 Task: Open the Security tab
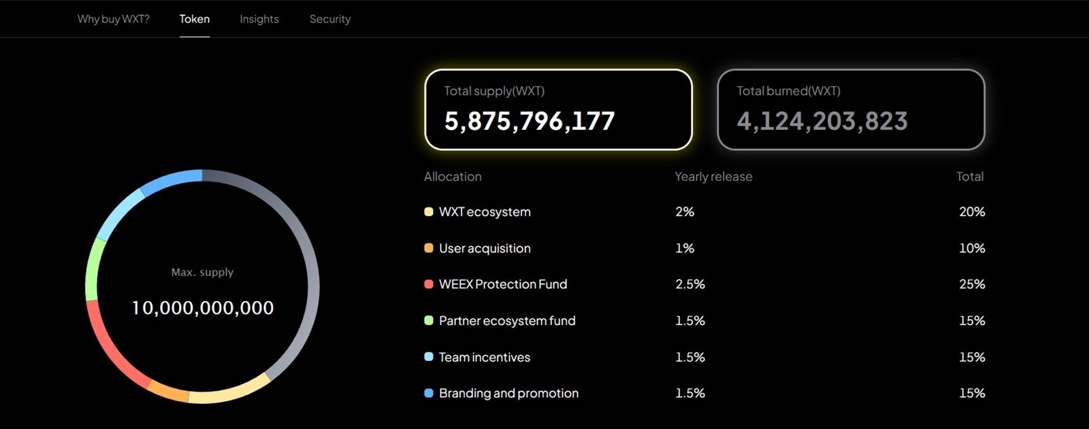pos(330,19)
